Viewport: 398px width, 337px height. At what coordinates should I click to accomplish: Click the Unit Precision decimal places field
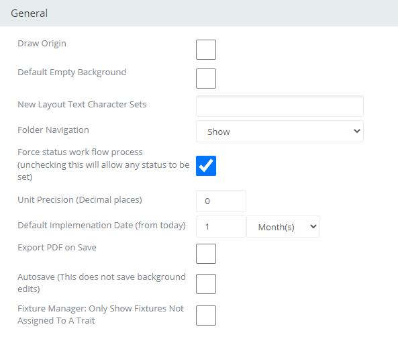tap(221, 201)
